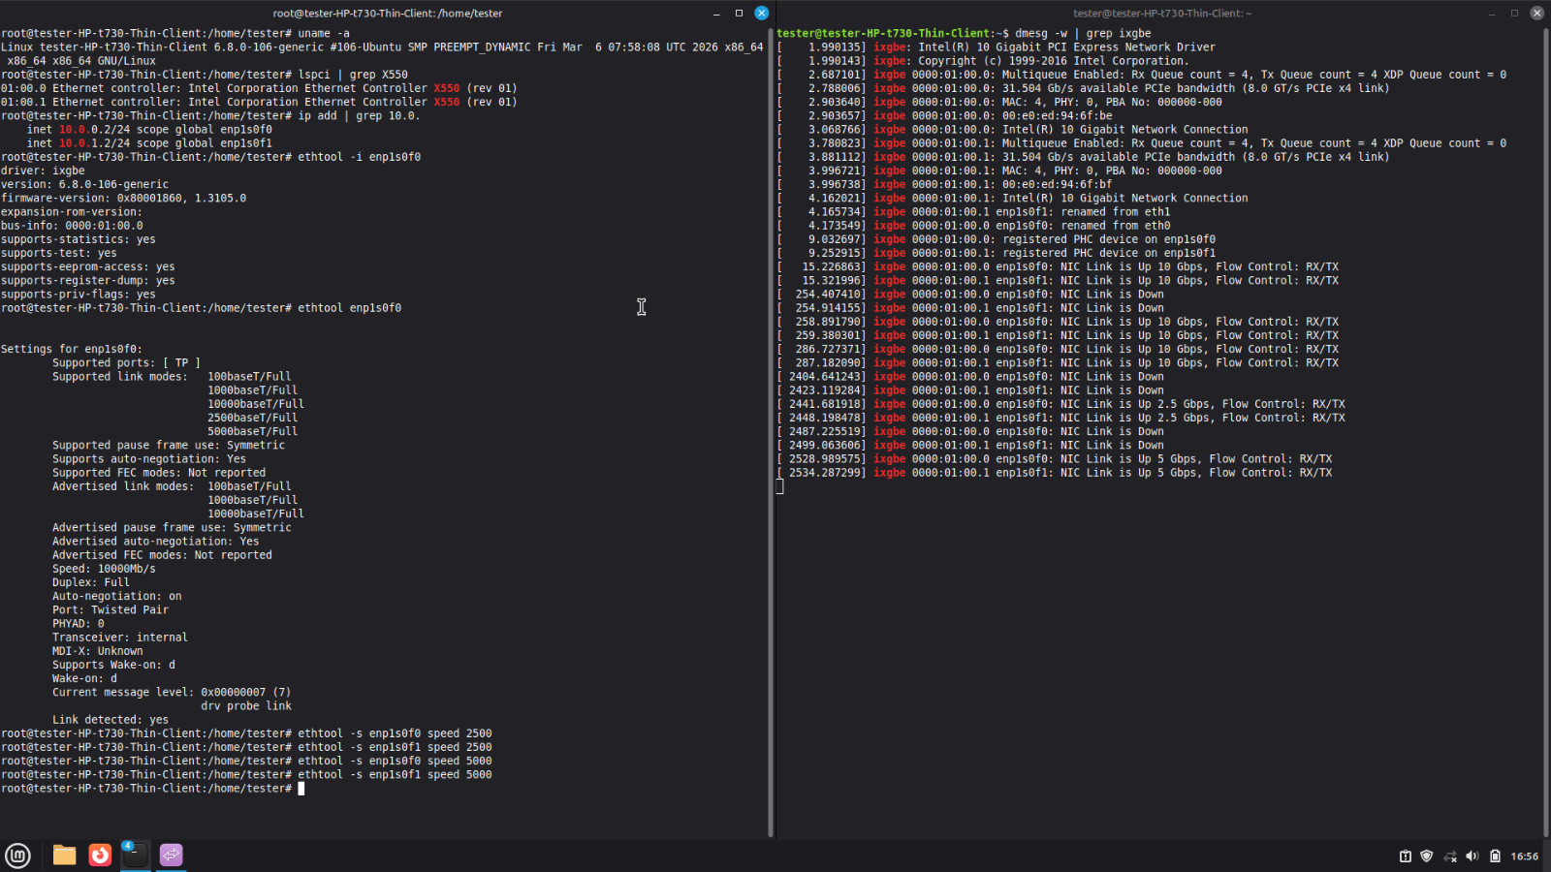Check the battery status tray icon
This screenshot has height=872, width=1551.
coord(1495,856)
